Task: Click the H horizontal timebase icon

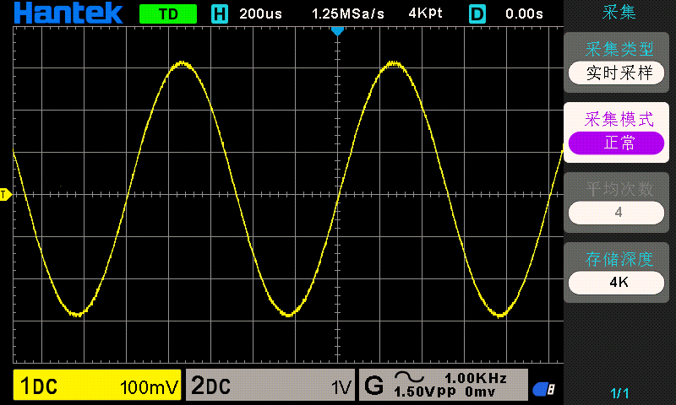Action: pos(220,13)
